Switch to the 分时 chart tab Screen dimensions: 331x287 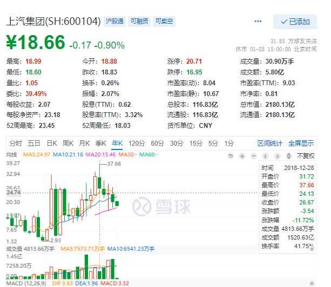click(x=16, y=143)
